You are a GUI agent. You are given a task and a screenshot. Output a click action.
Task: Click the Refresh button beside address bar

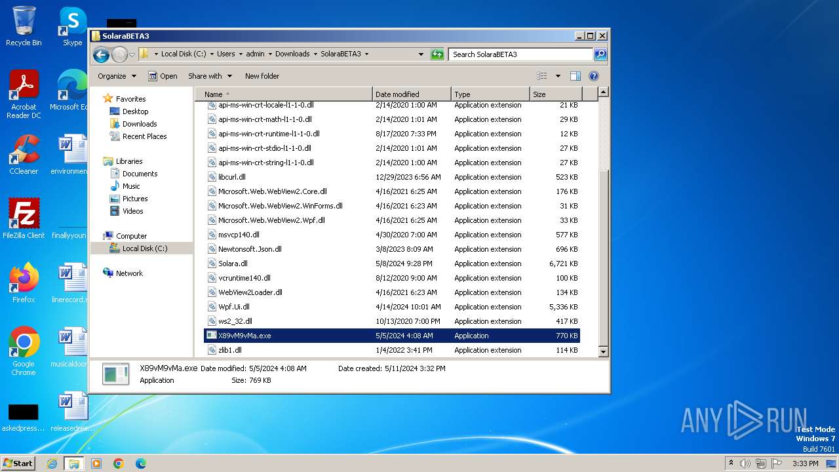point(437,54)
